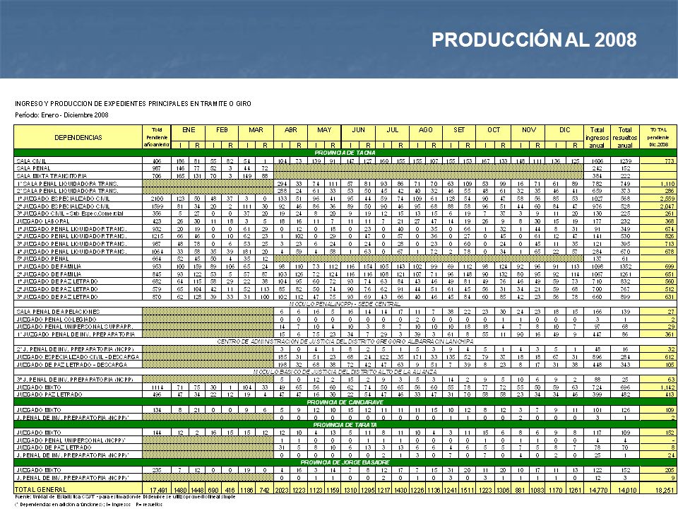Click "3° JUZGADO DE PAZ LETRADO" row label
This screenshot has width=678, height=509.
click(57, 297)
